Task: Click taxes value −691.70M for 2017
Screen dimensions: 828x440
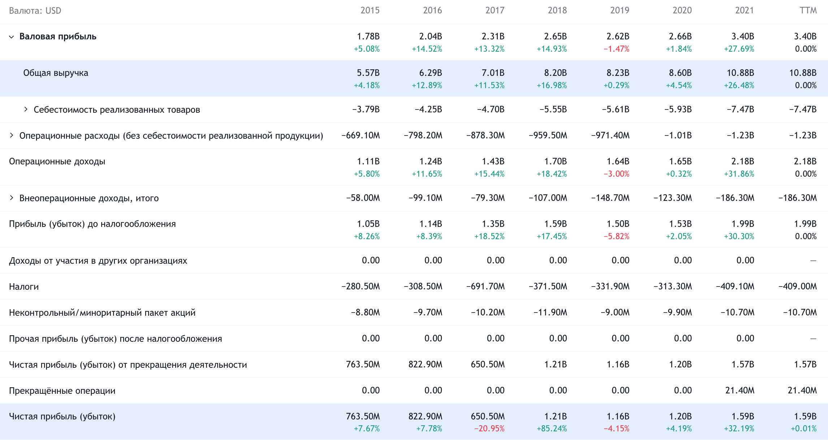Action: click(486, 286)
